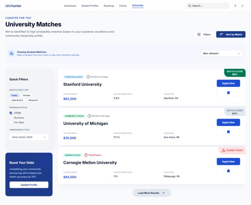Viewport: 251px width, 205px height.
Task: Click the search magnifier icon
Action: point(190,6)
